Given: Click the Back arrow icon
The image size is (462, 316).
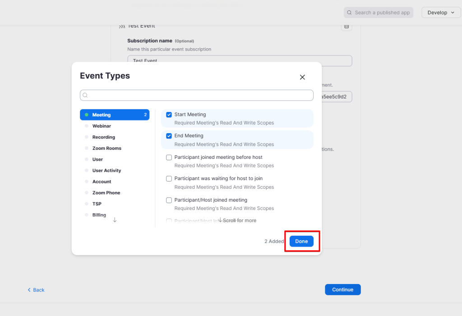Looking at the screenshot, I should pos(29,290).
